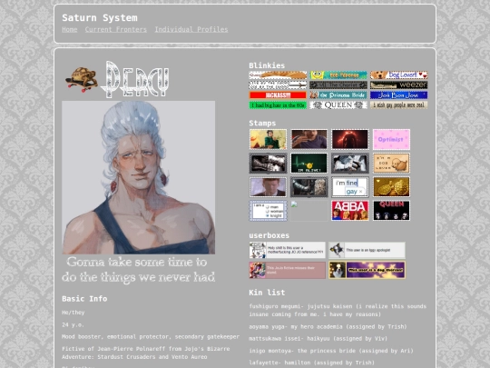The width and height of the screenshot is (490, 368).
Task: Click the mattsukawa issei kin entry
Action: (318, 339)
